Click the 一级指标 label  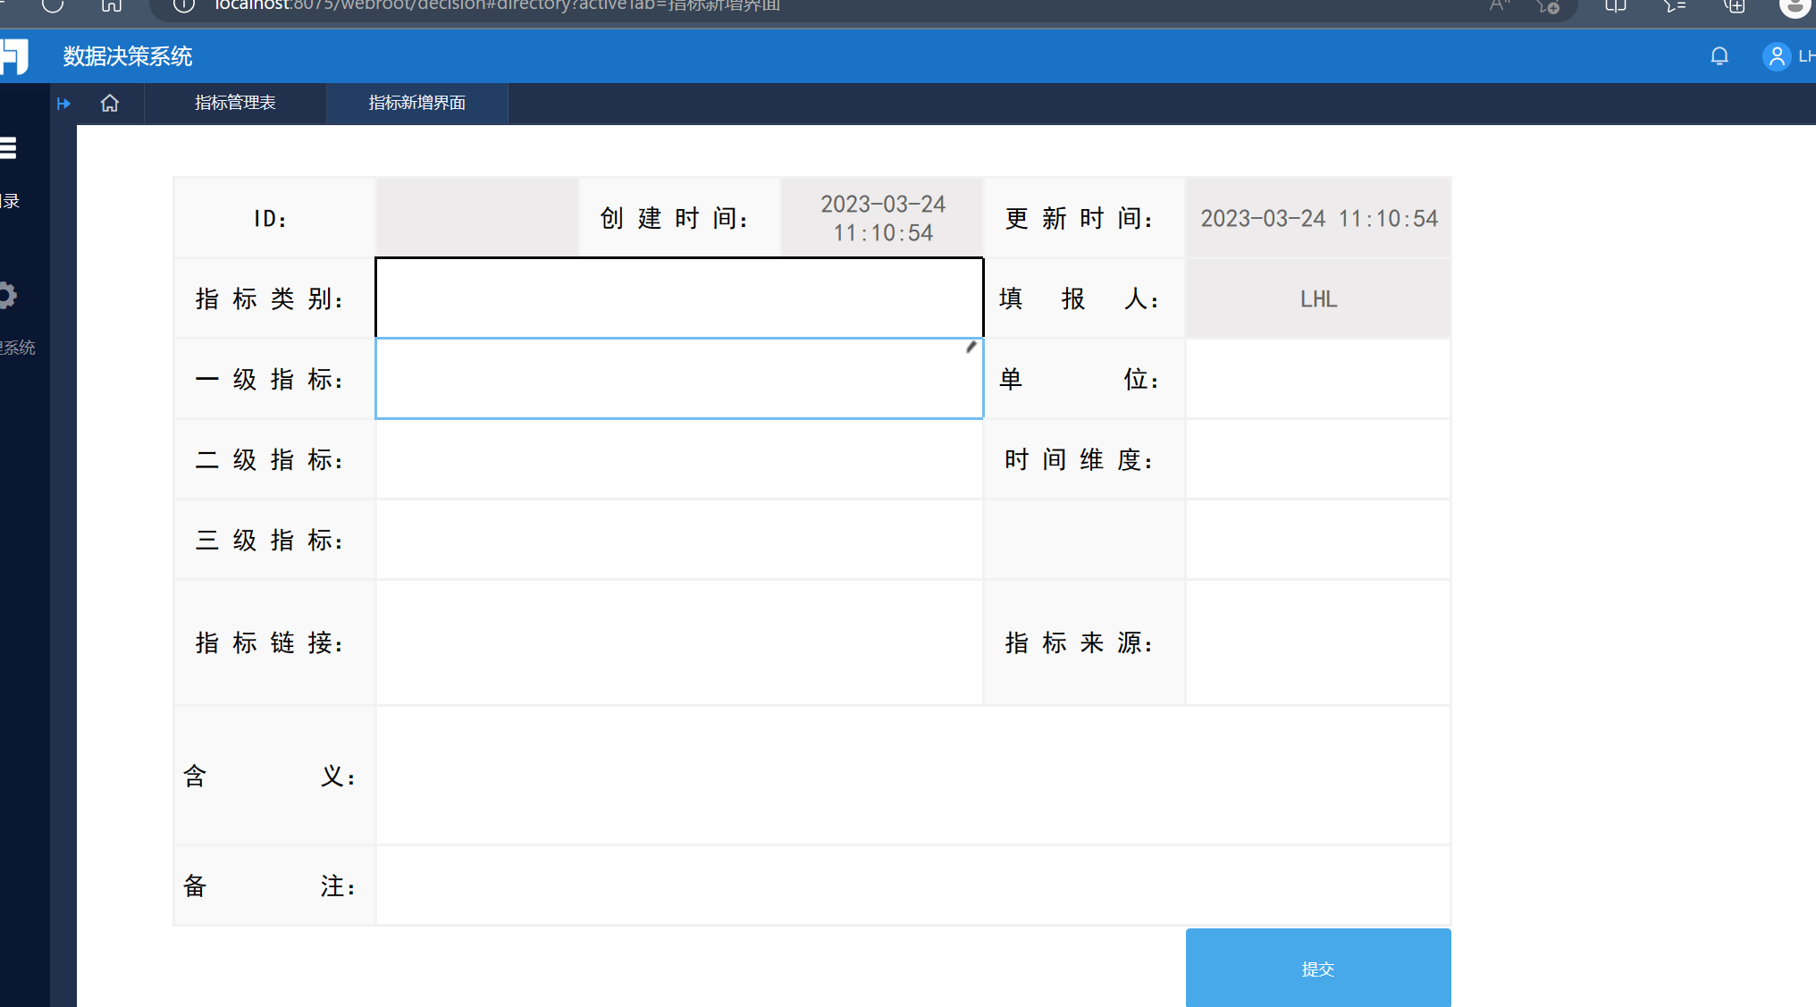pos(269,379)
